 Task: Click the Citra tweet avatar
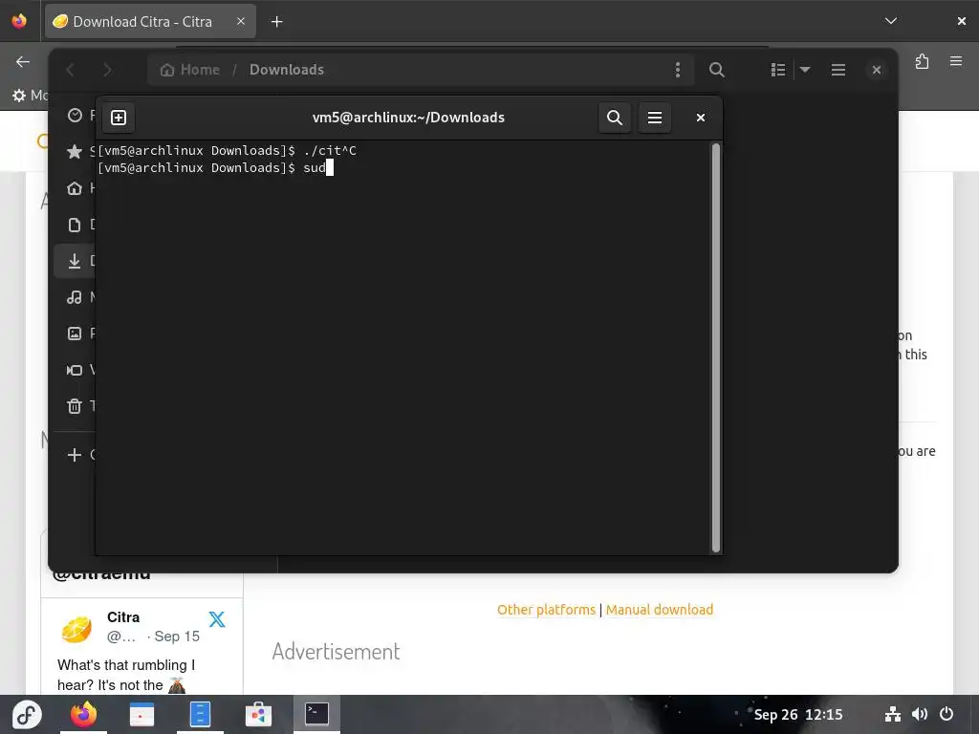[76, 629]
